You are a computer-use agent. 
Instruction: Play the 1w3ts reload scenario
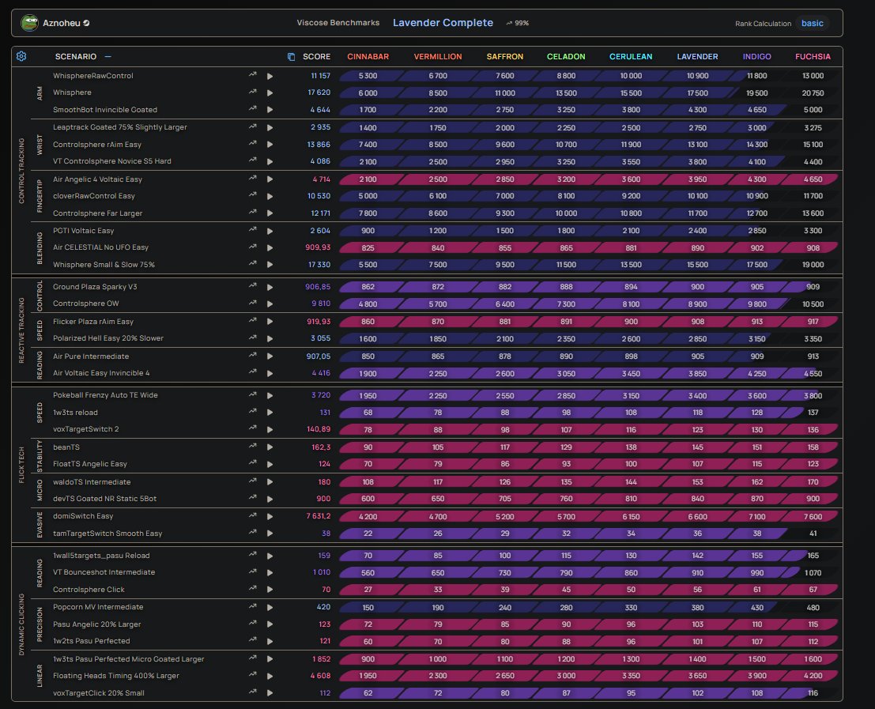point(270,413)
